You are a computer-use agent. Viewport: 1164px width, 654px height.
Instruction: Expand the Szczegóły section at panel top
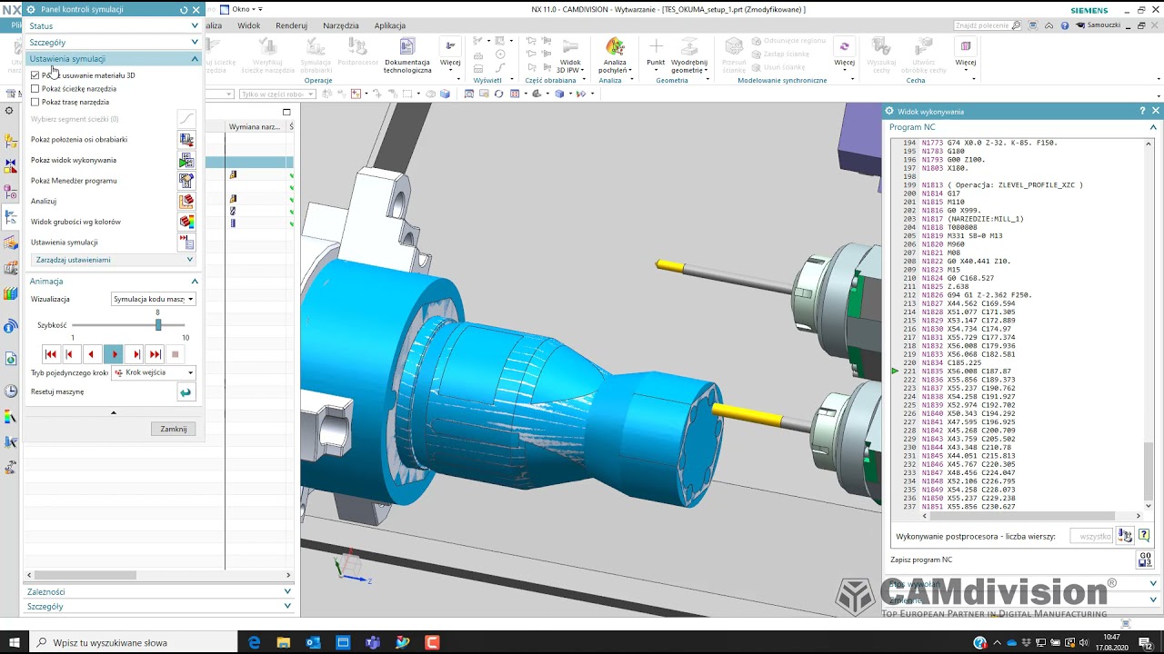(113, 43)
